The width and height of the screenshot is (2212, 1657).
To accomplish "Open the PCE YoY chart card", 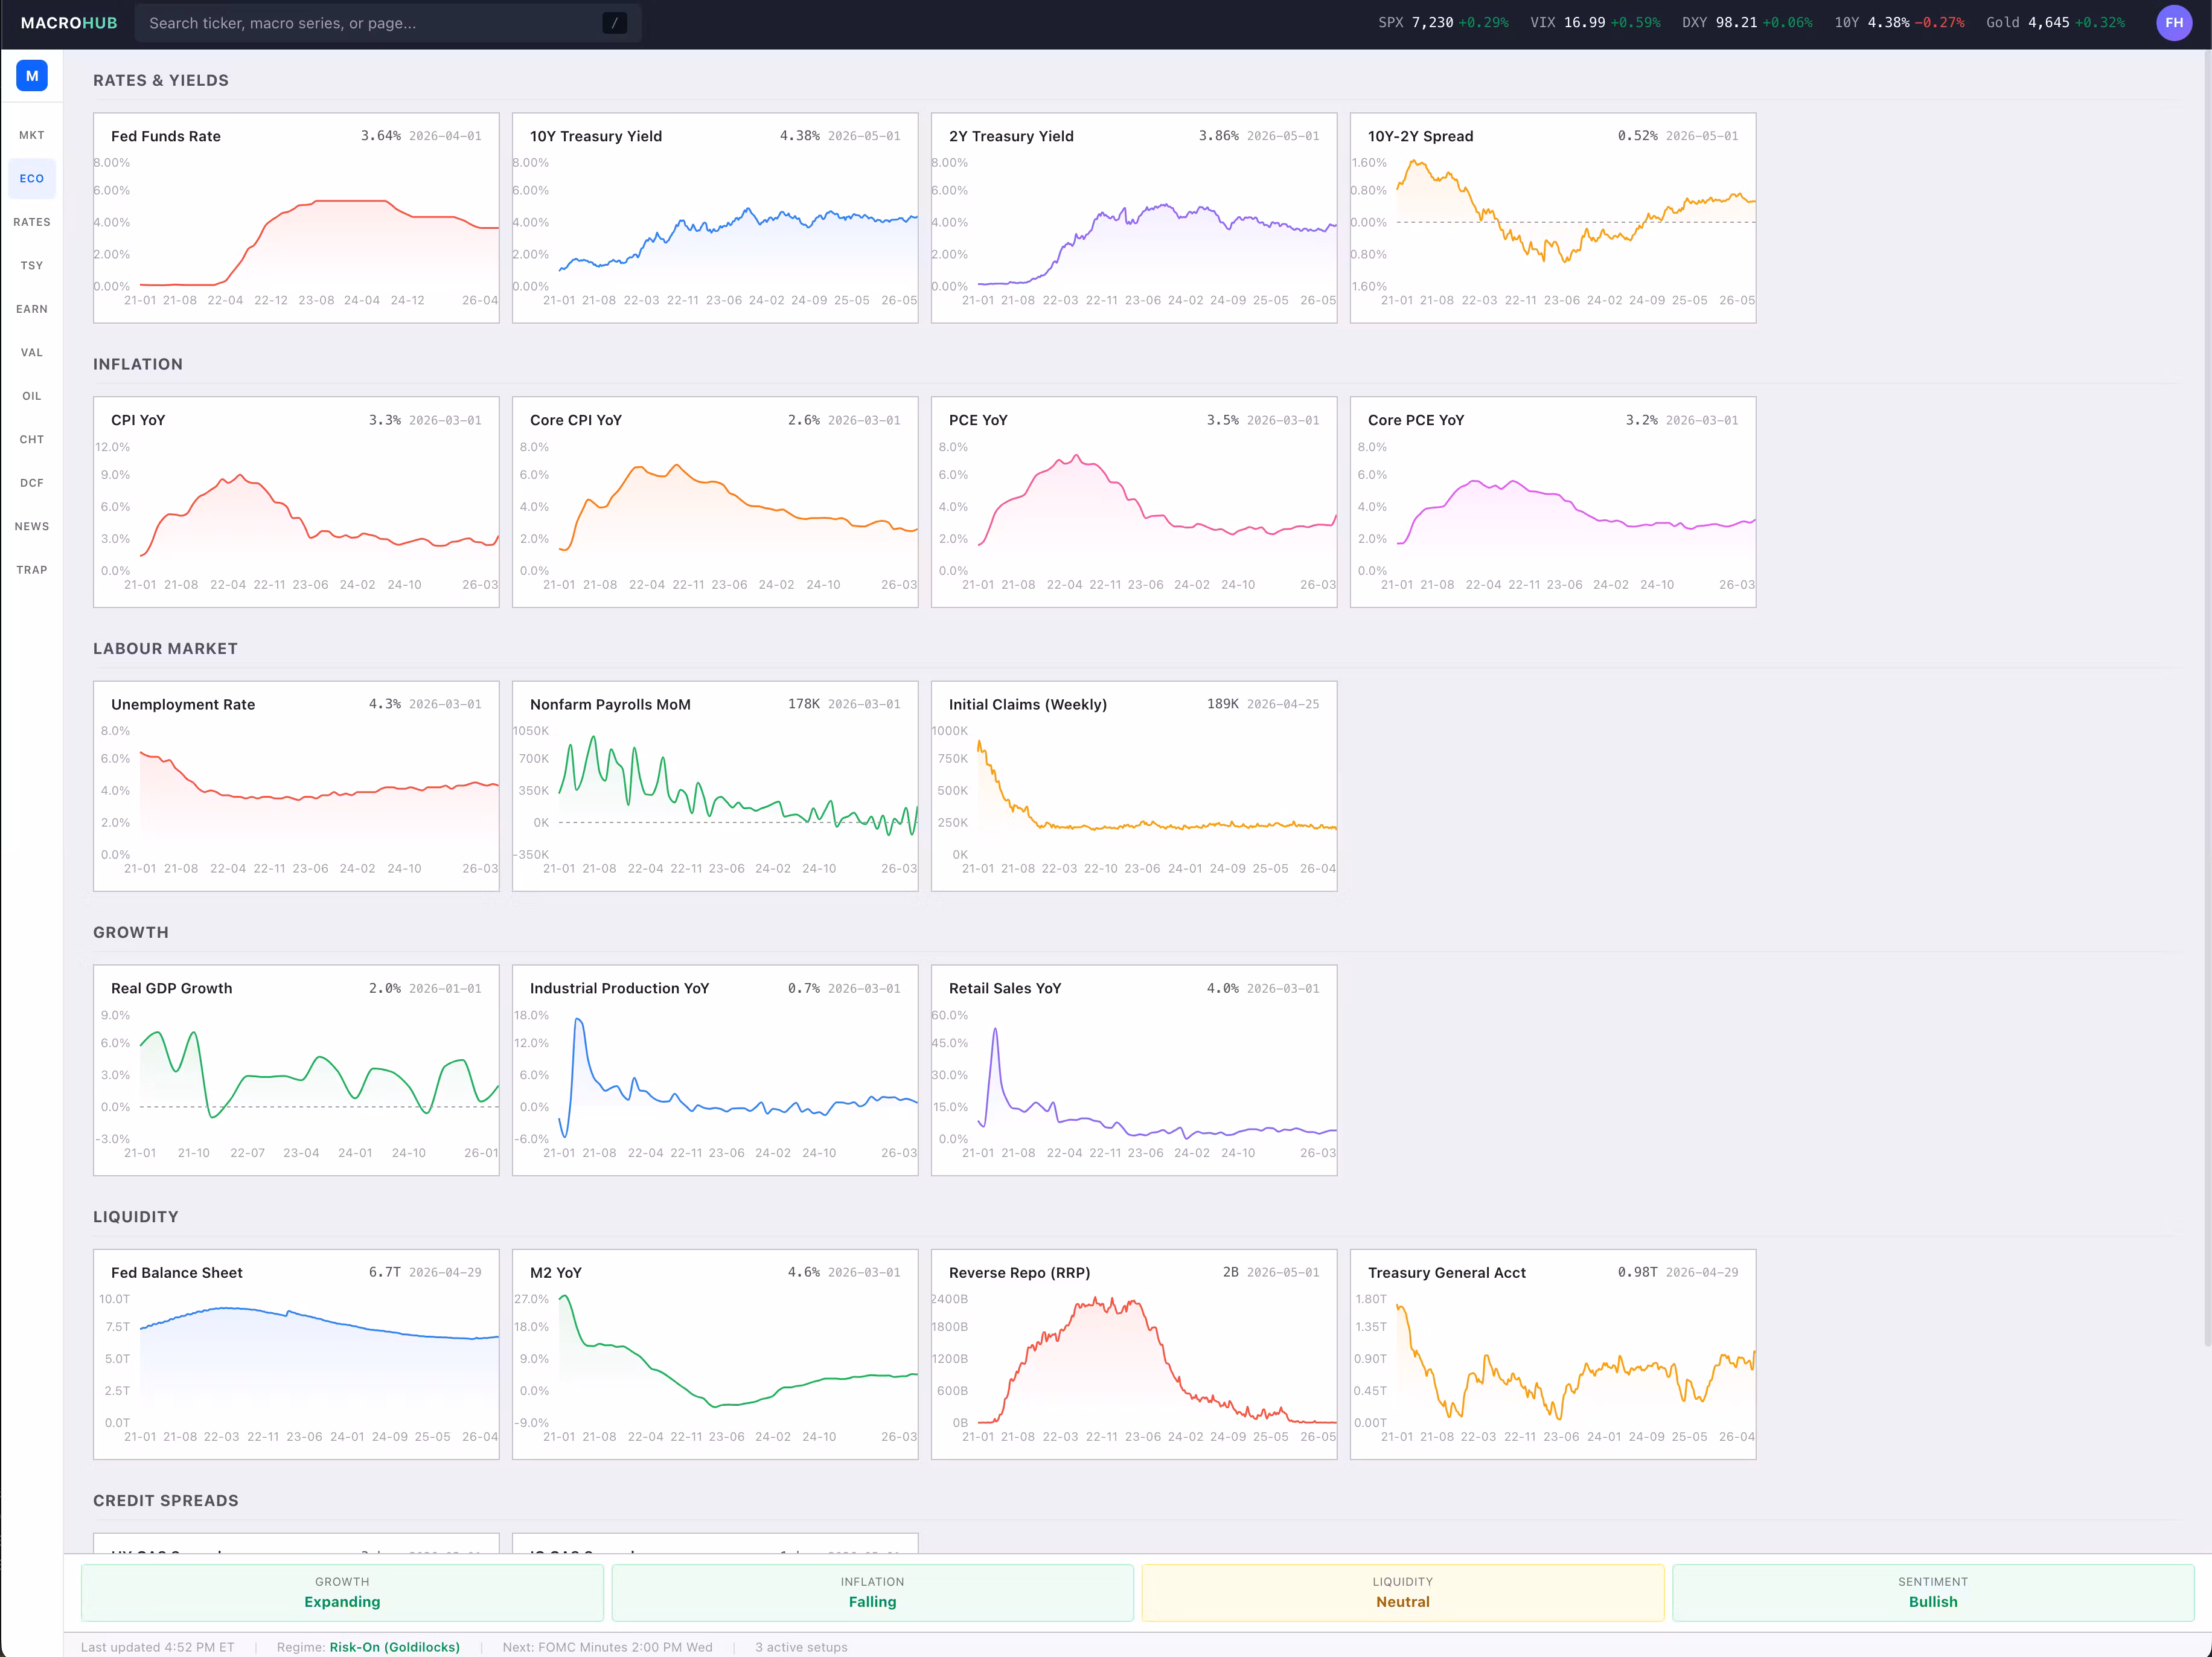I will (1134, 502).
